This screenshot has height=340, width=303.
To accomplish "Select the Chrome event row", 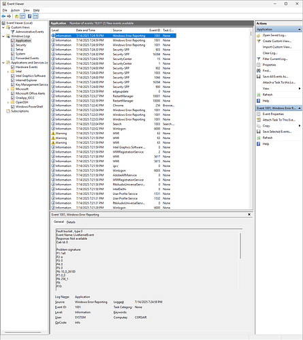I will [113, 106].
